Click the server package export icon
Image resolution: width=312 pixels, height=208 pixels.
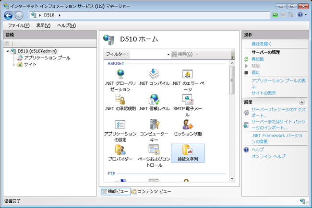tap(246, 113)
